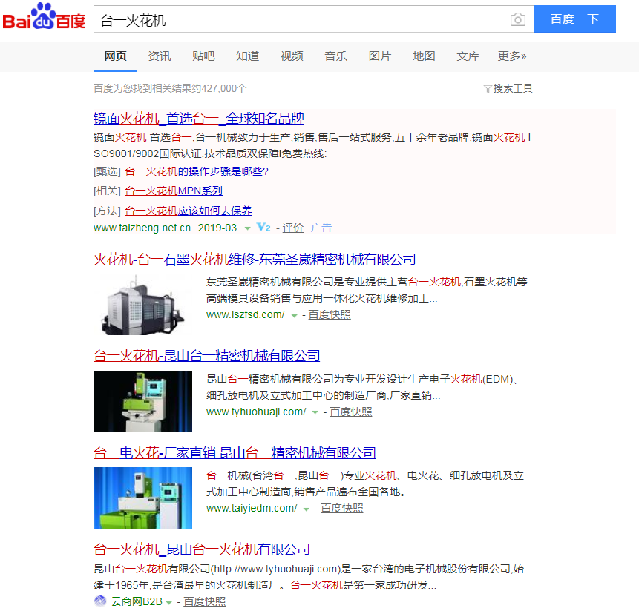Image resolution: width=639 pixels, height=611 pixels.
Task: Expand dropdown arrow beside www.tyhuohuaji.com
Action: point(315,412)
